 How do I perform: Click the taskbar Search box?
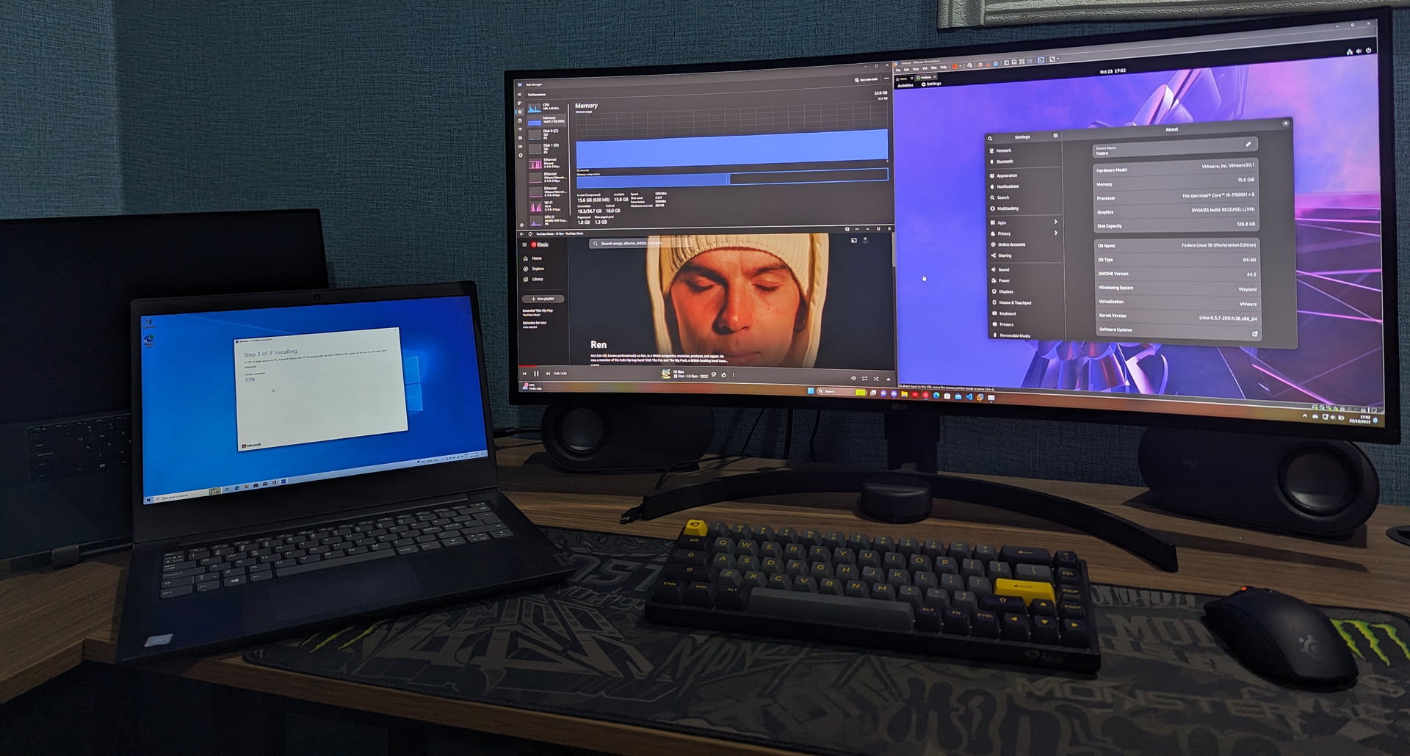(x=842, y=392)
